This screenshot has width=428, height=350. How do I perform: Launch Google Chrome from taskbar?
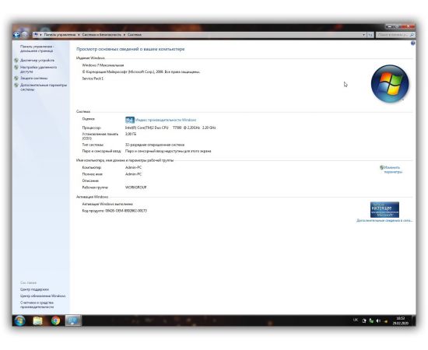pos(55,320)
